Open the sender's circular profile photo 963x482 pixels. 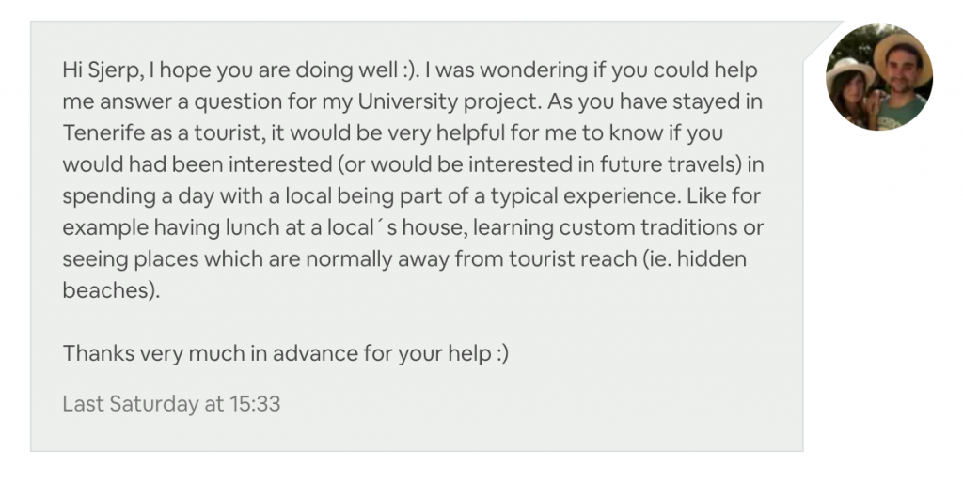[879, 77]
